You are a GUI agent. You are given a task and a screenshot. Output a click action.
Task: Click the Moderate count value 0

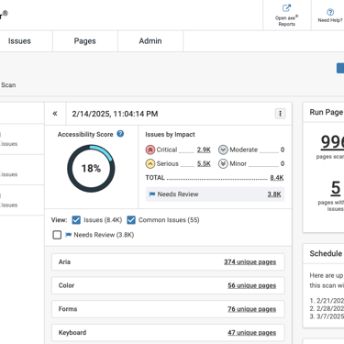283,150
